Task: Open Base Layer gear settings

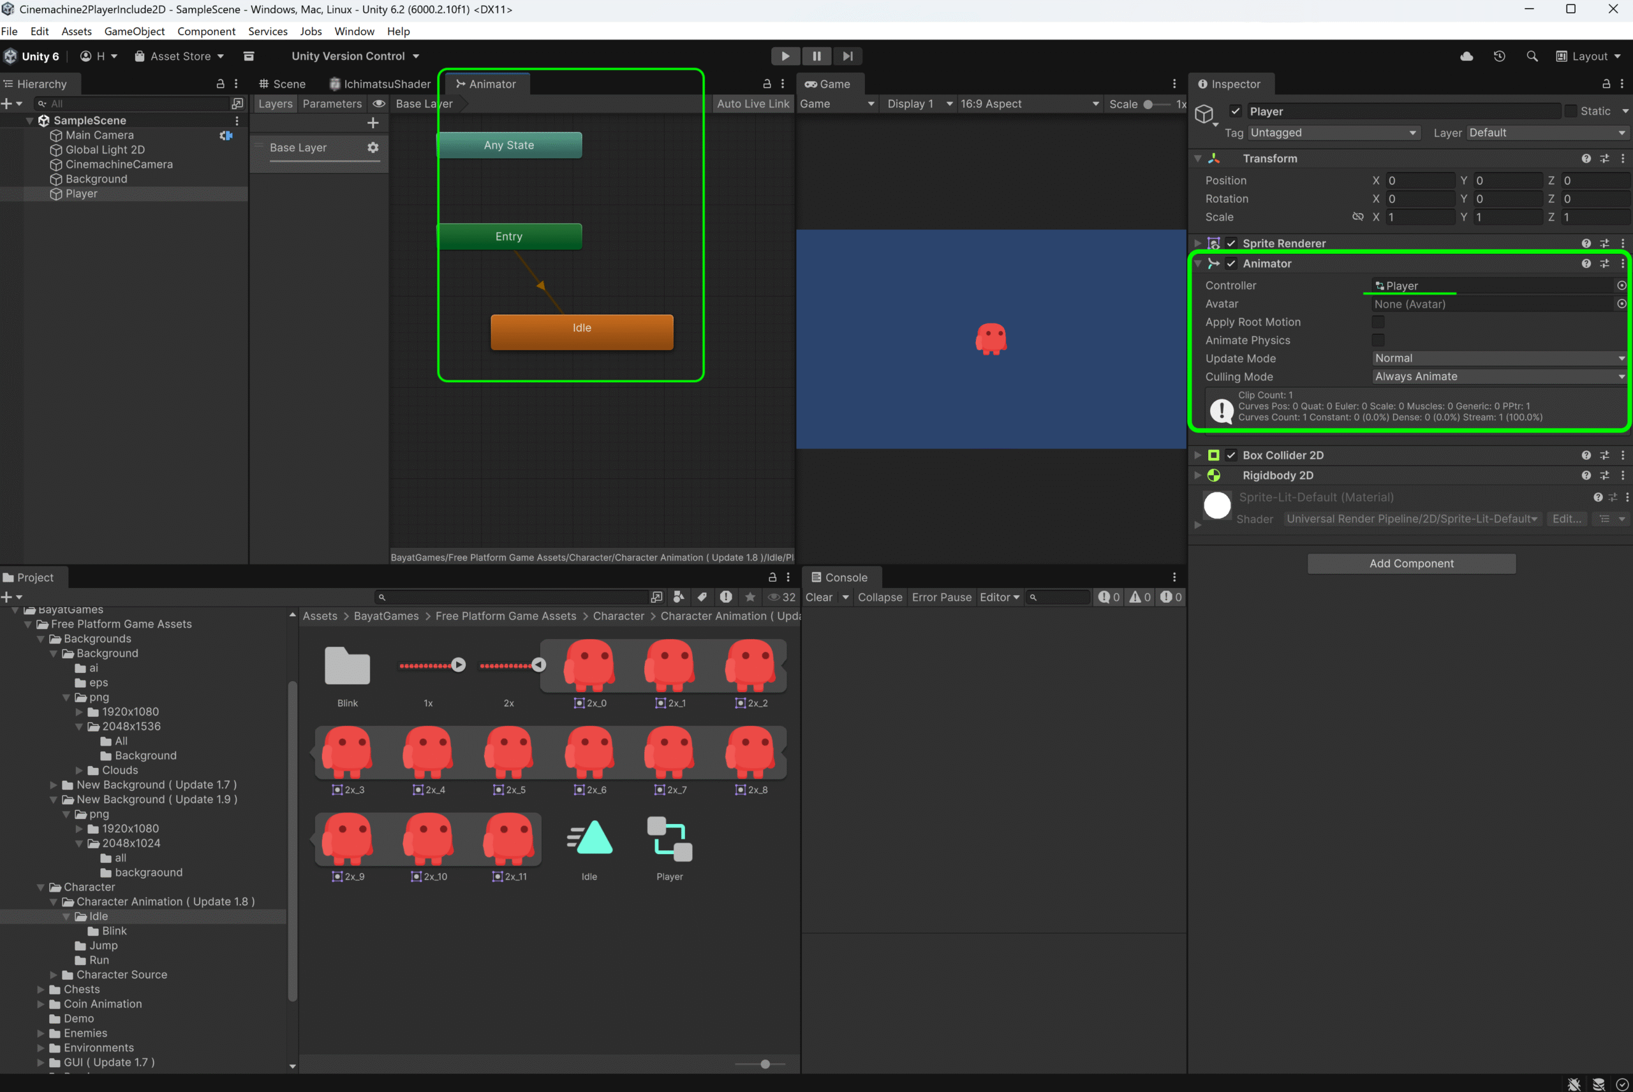Action: (373, 147)
